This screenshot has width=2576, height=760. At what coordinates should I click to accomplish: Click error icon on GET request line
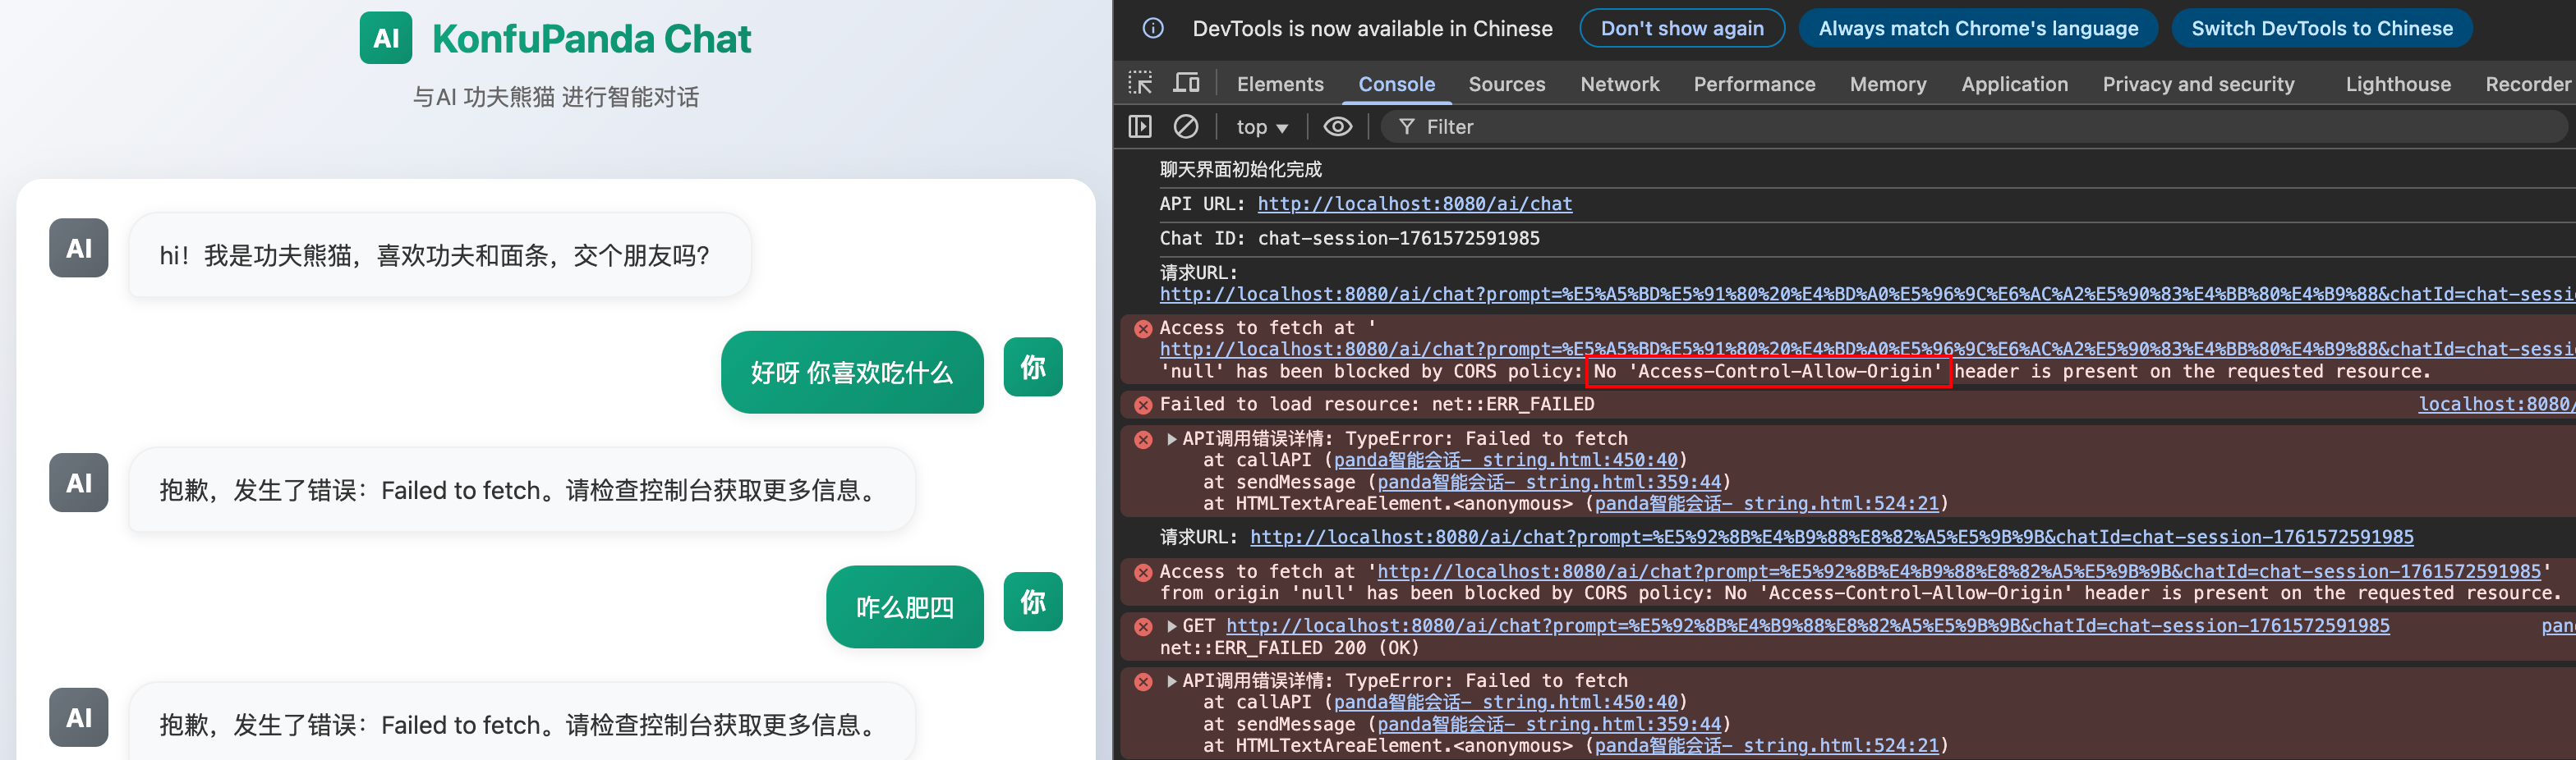[x=1143, y=626]
